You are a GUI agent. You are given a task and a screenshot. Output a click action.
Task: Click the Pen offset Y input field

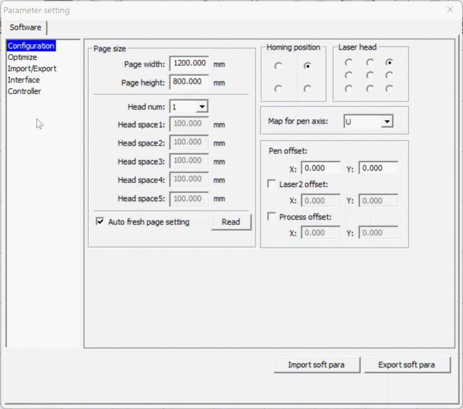click(x=378, y=168)
